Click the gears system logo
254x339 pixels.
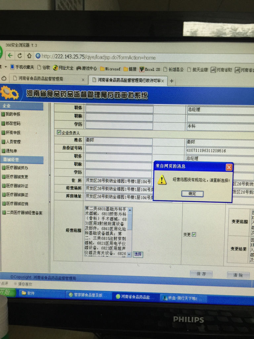[x=9, y=93]
